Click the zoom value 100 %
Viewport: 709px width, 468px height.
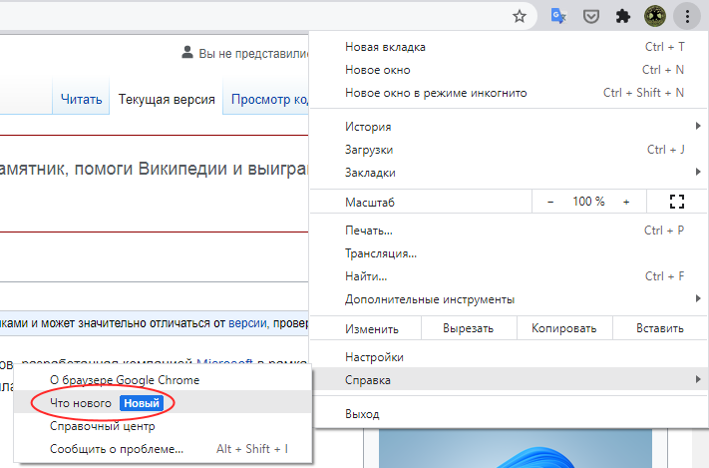click(x=588, y=202)
